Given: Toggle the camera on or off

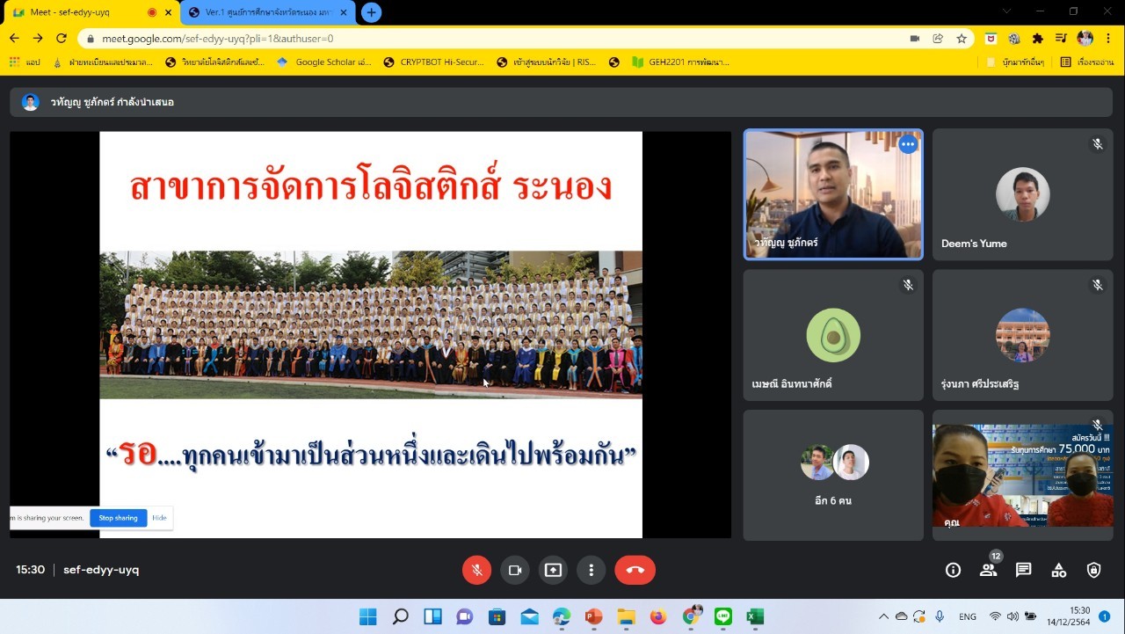Looking at the screenshot, I should click(515, 570).
